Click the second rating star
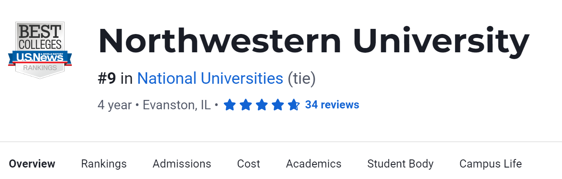 click(x=245, y=105)
